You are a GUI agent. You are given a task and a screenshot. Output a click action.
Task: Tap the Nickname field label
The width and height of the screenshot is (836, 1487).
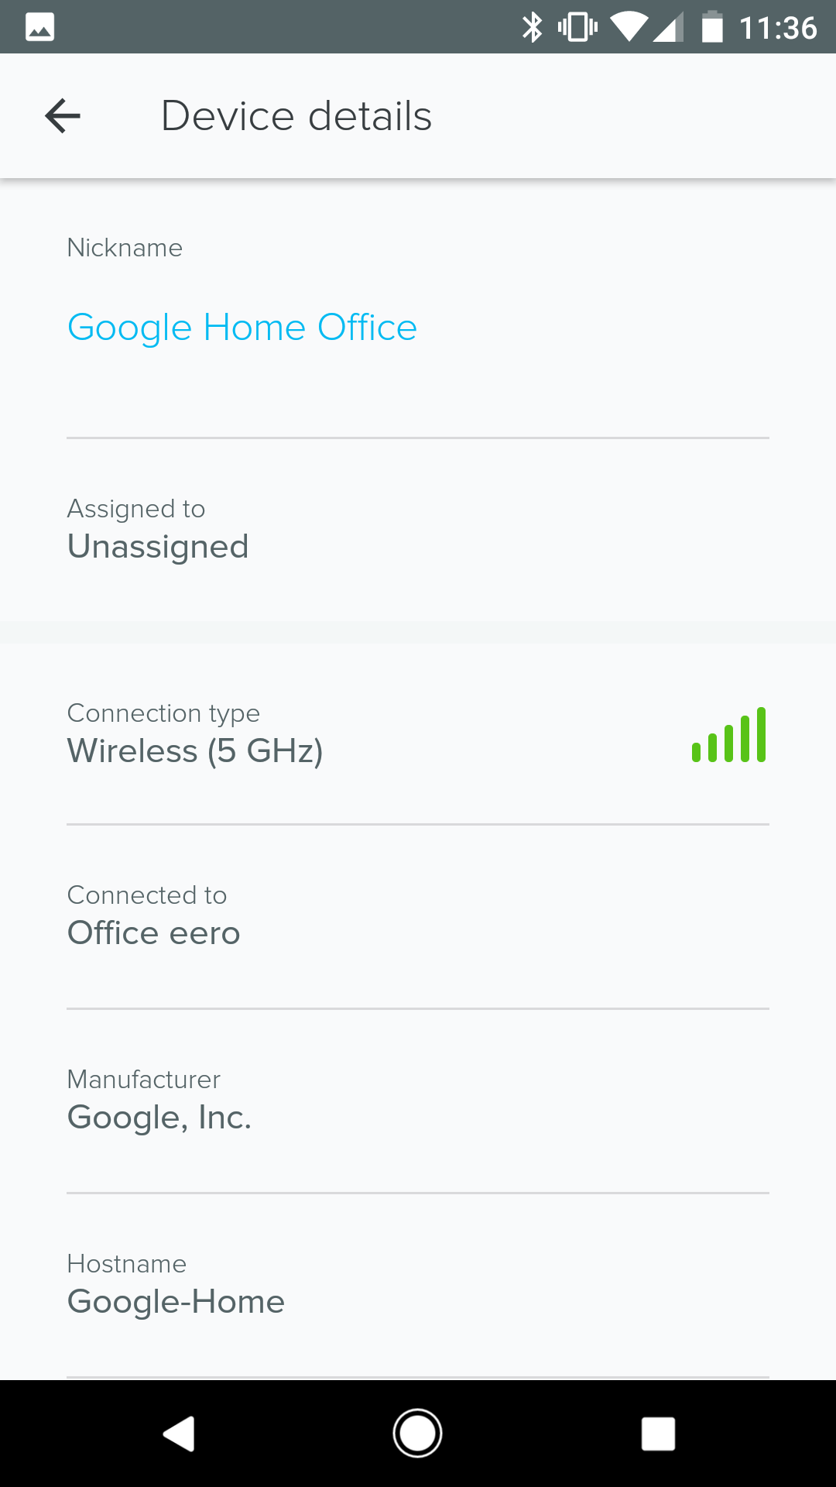125,248
